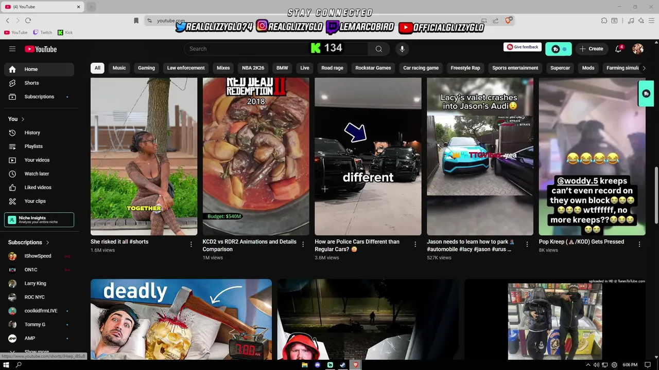Open the account avatar menu
Viewport: 659px width, 370px height.
click(638, 49)
